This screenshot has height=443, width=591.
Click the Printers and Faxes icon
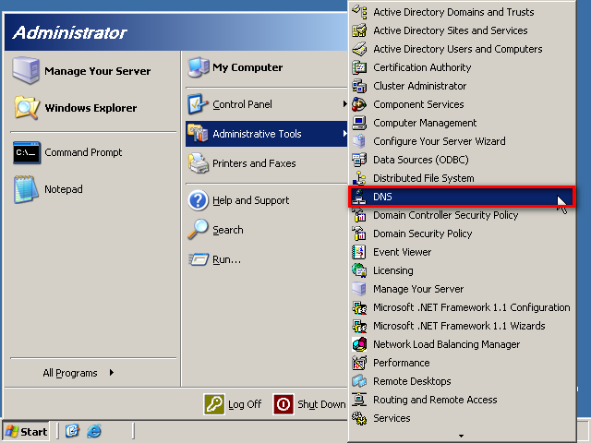199,163
